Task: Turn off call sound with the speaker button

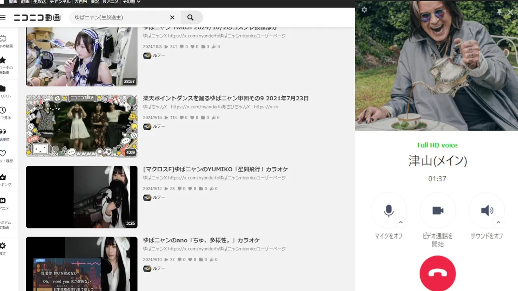Action: click(x=487, y=211)
